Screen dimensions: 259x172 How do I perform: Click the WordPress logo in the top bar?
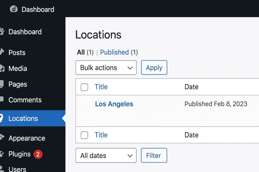13,9
